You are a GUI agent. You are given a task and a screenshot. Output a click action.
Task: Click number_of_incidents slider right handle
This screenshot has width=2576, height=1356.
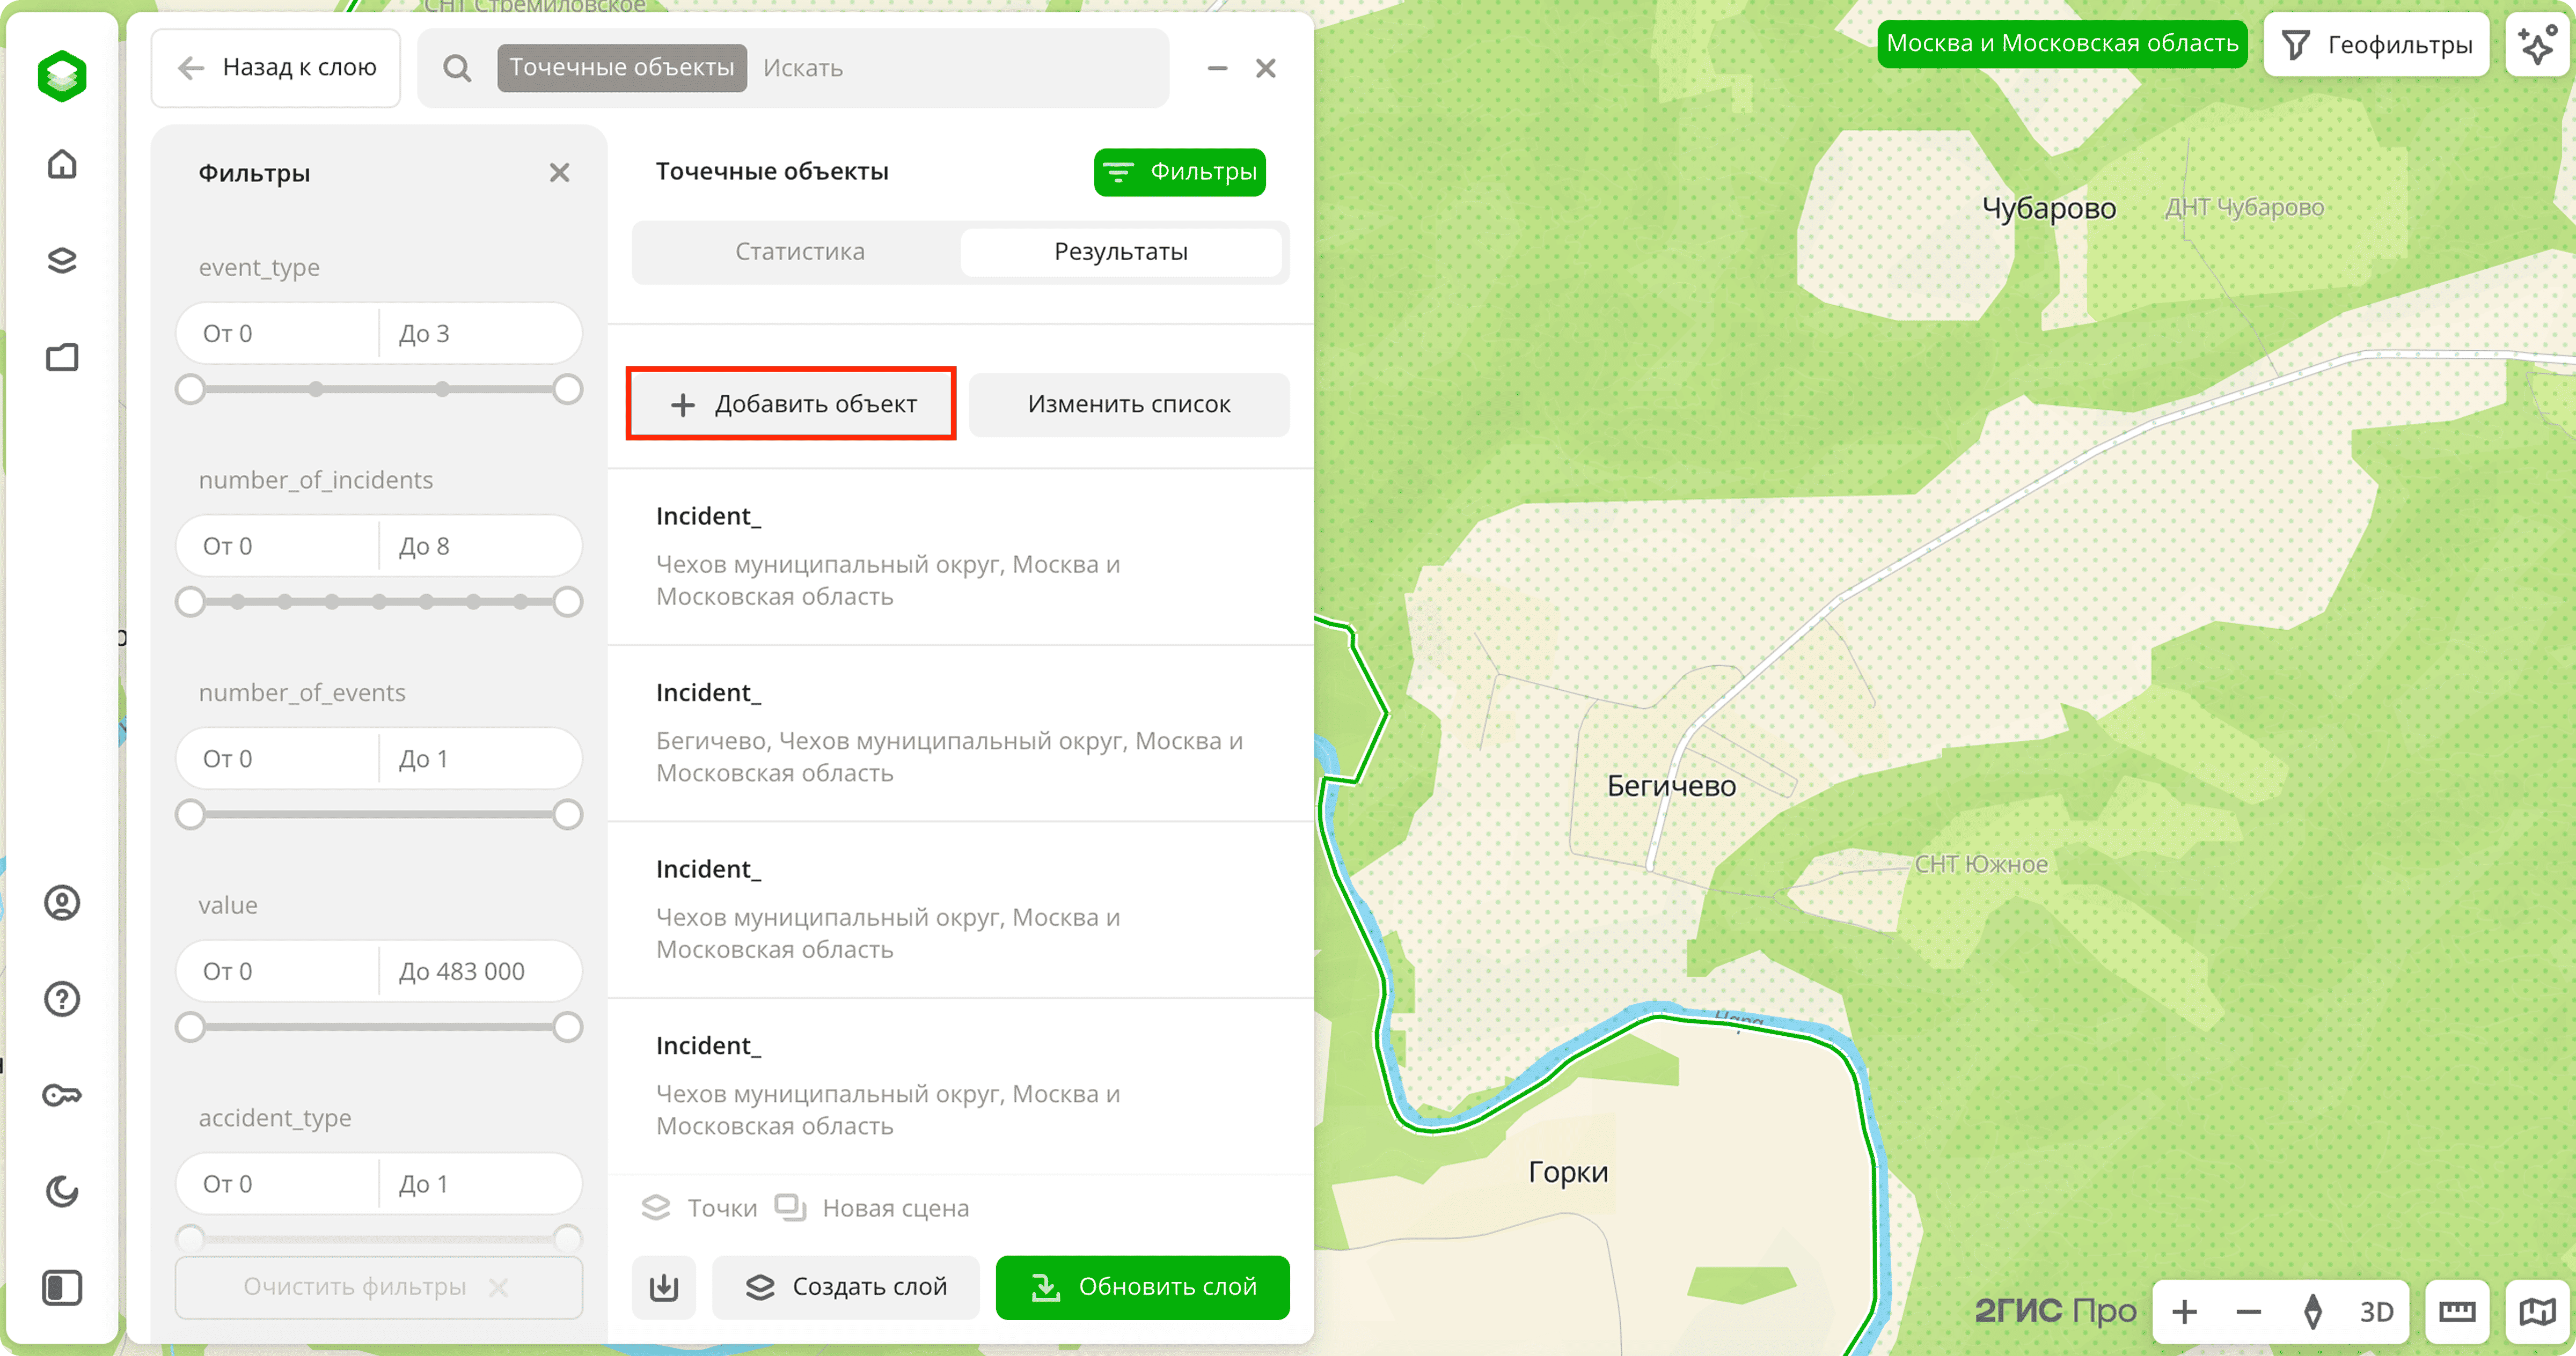tap(567, 601)
